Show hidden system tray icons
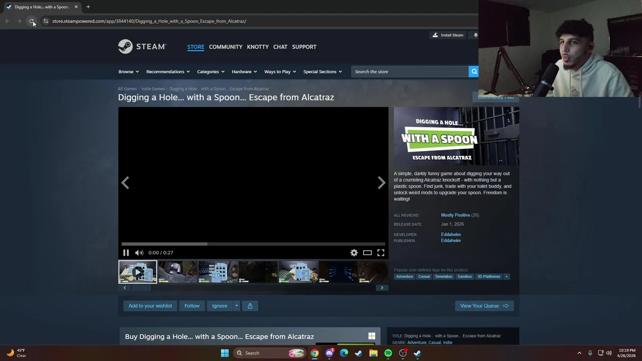The width and height of the screenshot is (642, 361). [x=579, y=353]
